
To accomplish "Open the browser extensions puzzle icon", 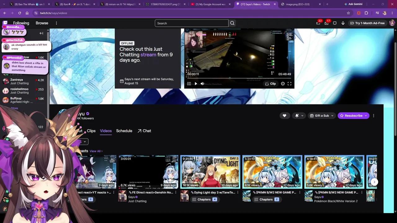I will click(366, 13).
